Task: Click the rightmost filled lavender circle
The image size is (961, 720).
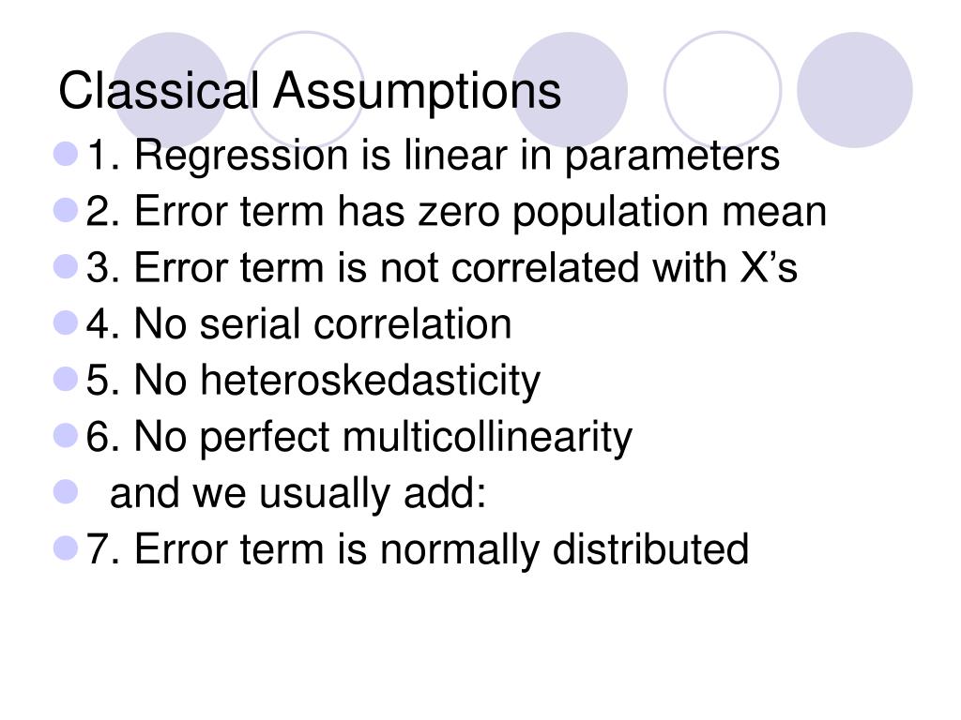Action: pyautogui.click(x=854, y=89)
